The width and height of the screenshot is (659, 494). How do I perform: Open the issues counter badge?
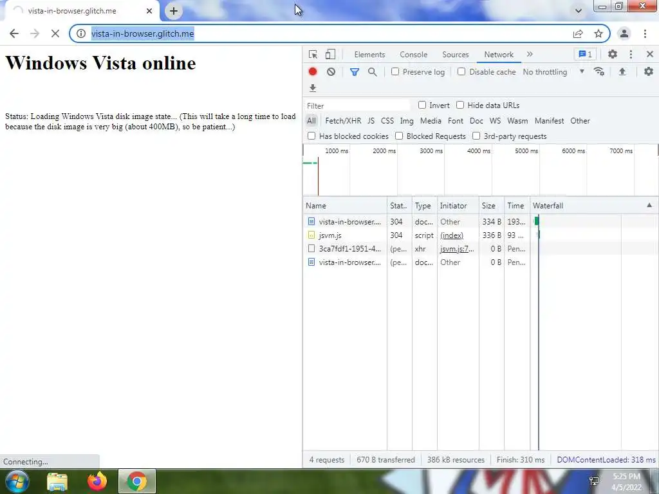coord(585,54)
